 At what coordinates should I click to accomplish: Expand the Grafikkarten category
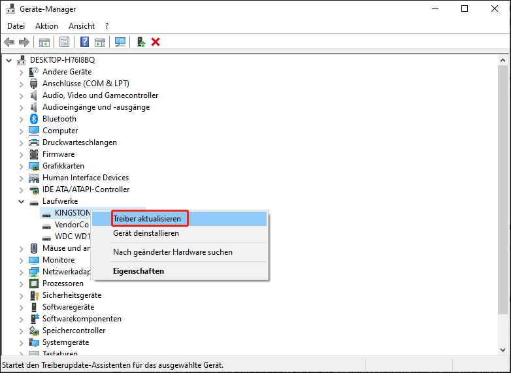21,166
